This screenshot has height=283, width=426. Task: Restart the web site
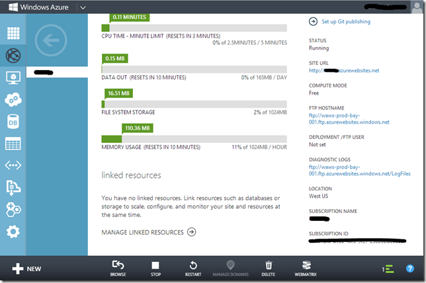tap(193, 268)
